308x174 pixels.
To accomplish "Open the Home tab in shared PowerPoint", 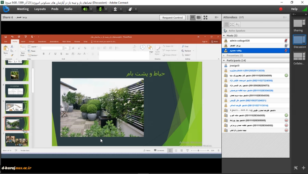I will (x=15, y=41).
